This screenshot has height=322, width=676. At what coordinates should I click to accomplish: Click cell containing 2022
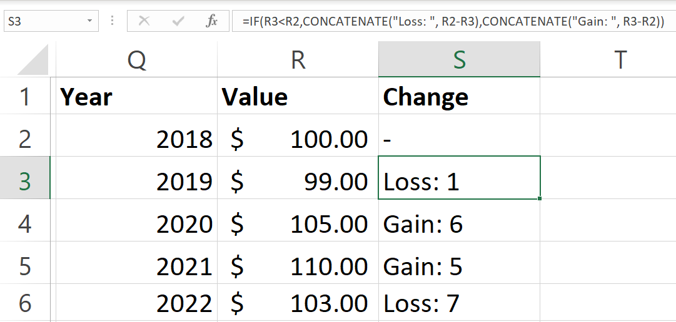pos(137,302)
